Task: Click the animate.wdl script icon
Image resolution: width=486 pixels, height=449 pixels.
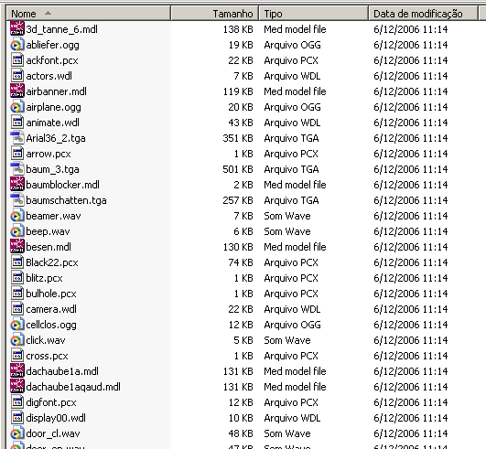Action: (17, 123)
